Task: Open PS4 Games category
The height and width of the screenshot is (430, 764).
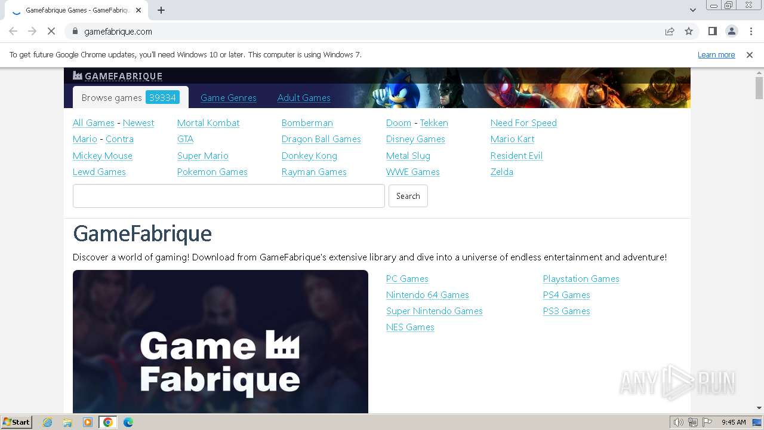Action: coord(566,295)
